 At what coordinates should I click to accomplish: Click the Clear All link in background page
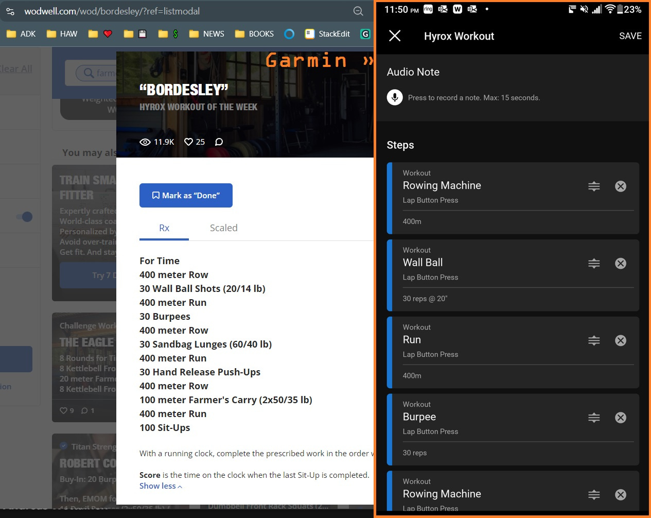coord(16,69)
